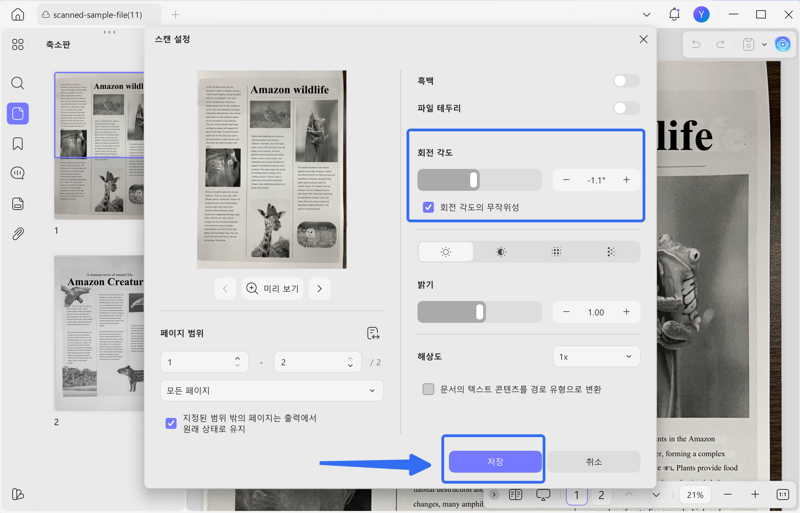Open the form fields sidebar icon
This screenshot has height=513, width=800.
click(x=18, y=204)
